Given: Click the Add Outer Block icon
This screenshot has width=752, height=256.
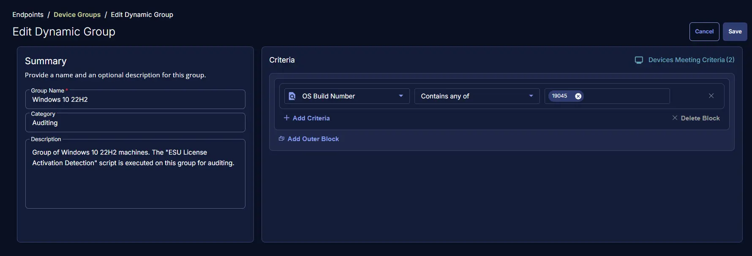Looking at the screenshot, I should 281,139.
